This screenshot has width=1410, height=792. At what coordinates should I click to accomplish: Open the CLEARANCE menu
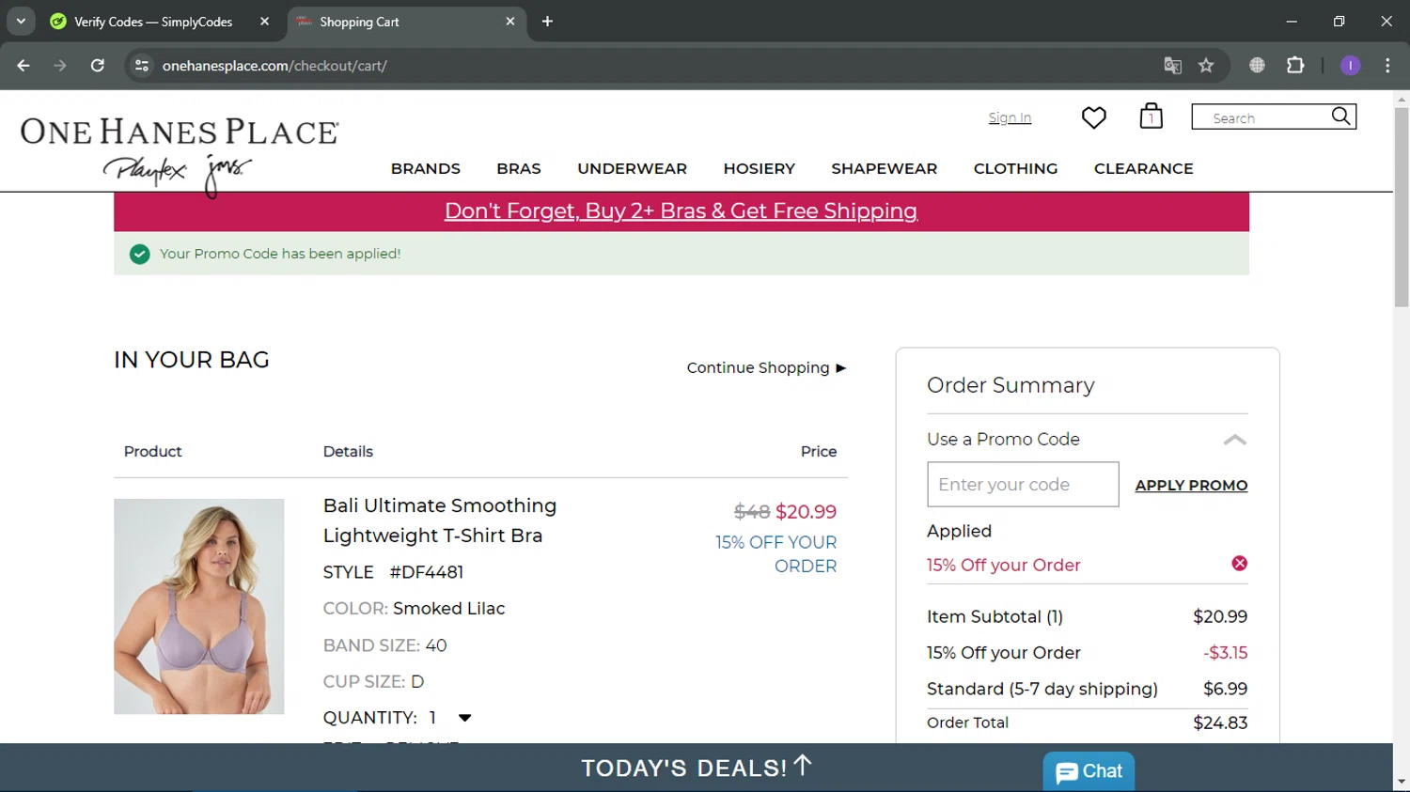click(x=1143, y=169)
